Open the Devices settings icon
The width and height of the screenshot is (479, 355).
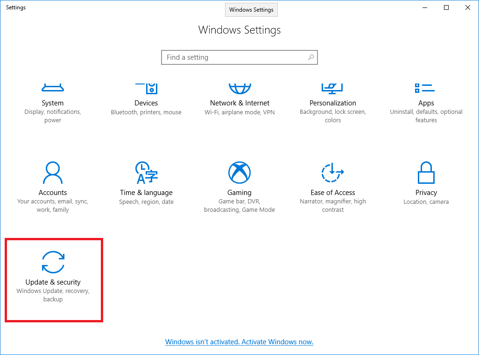146,87
